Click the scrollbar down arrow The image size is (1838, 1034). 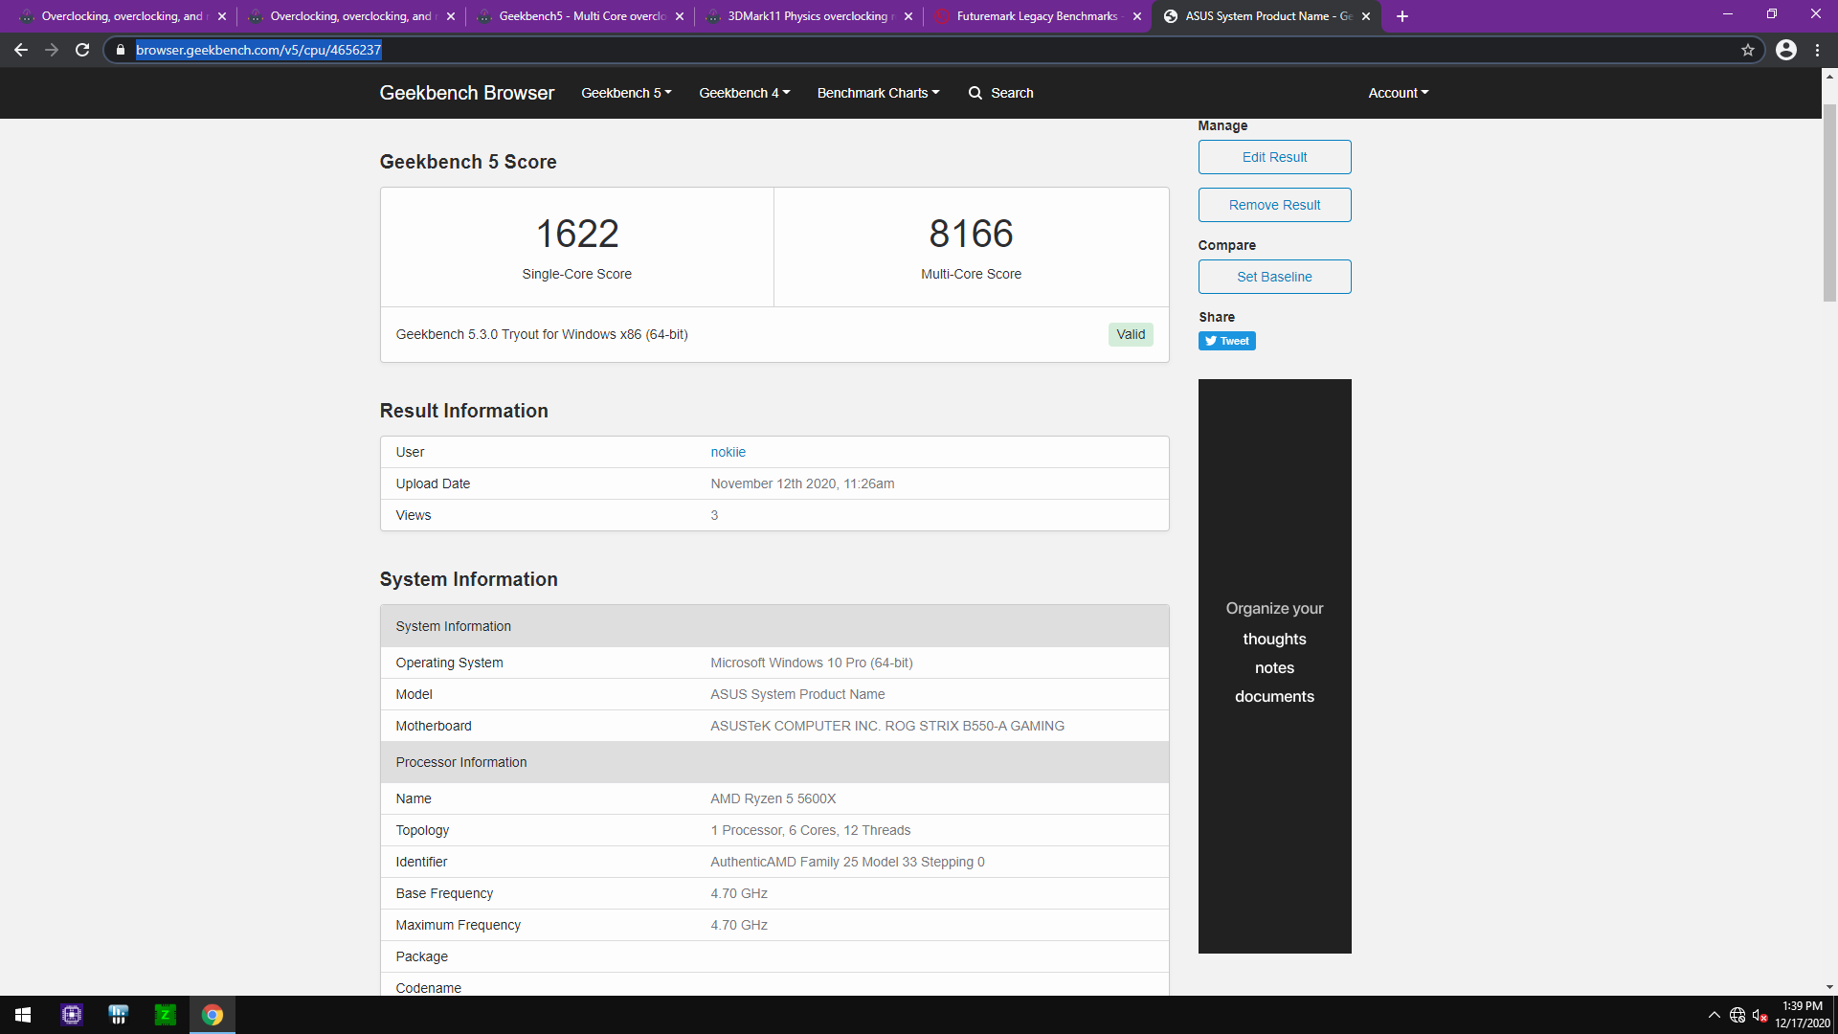point(1829,987)
